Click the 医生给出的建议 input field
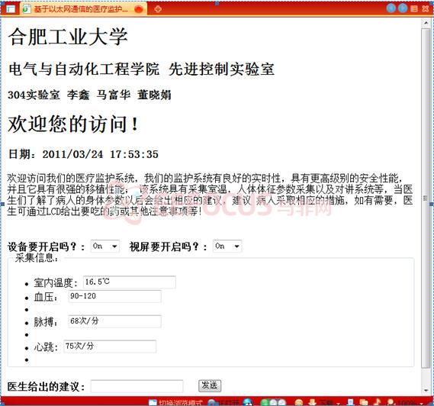 click(x=137, y=386)
